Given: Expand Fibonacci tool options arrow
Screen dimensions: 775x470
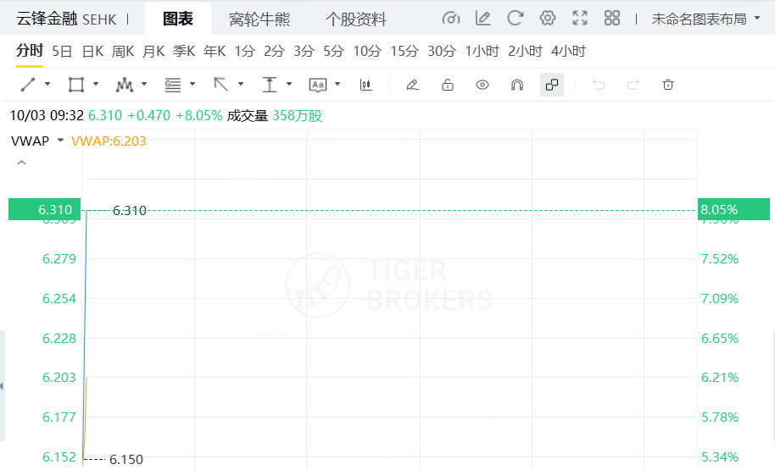Looking at the screenshot, I should (x=192, y=85).
